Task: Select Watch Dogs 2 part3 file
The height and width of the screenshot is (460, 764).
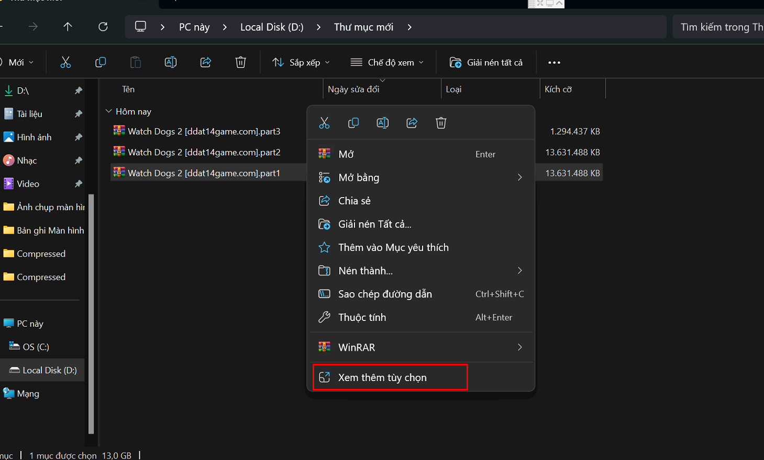Action: 204,131
